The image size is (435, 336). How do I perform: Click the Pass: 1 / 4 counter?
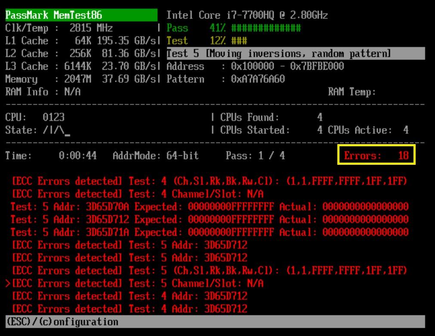click(x=255, y=155)
